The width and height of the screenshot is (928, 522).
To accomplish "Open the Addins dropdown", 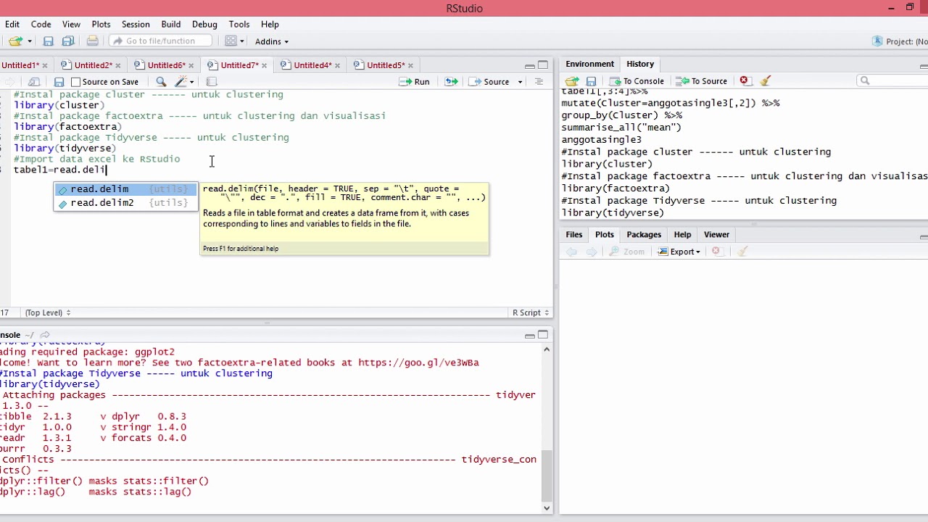I will pos(272,41).
